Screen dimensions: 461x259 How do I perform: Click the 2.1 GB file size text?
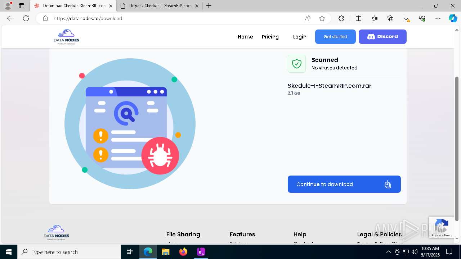pyautogui.click(x=294, y=93)
